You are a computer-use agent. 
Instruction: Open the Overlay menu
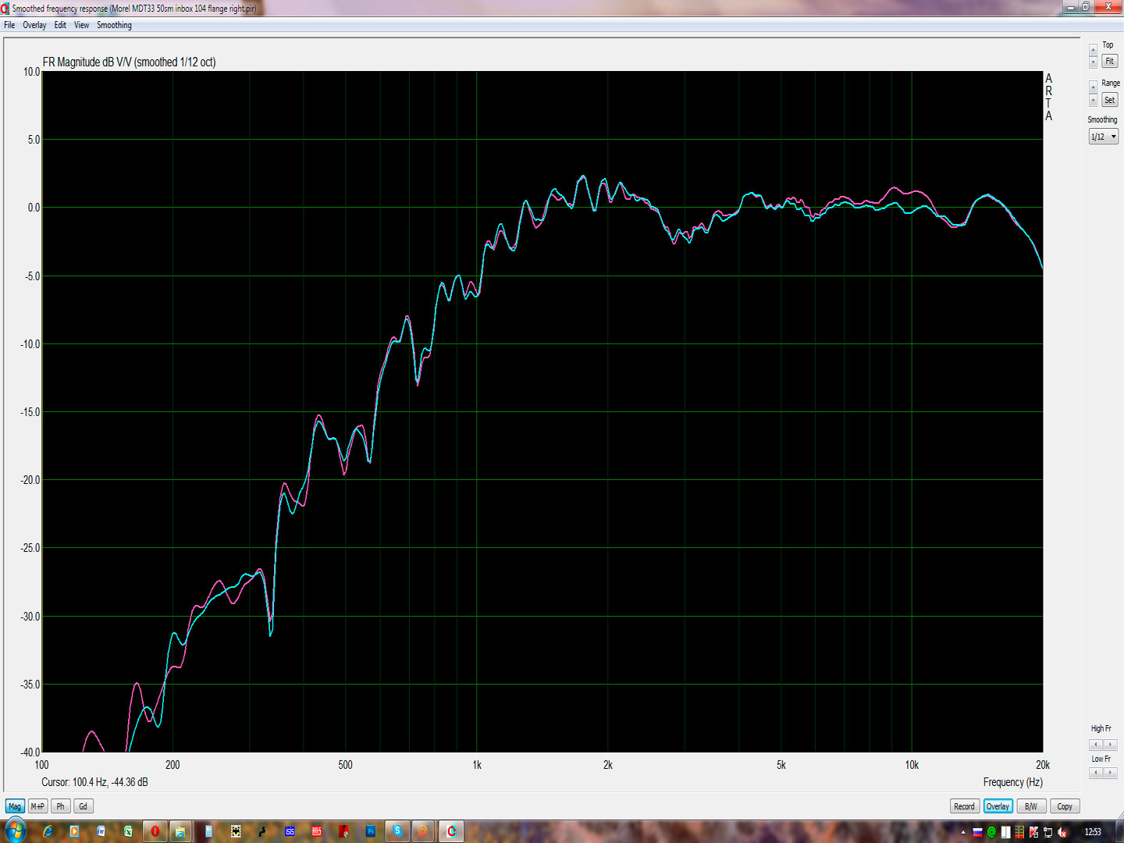click(34, 25)
